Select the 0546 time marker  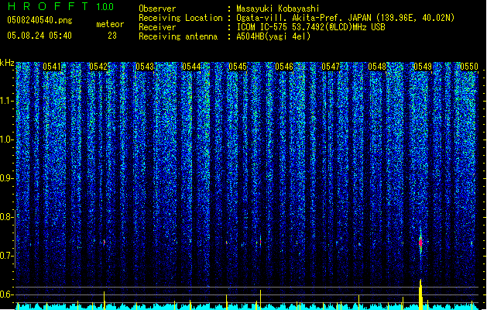pos(284,67)
